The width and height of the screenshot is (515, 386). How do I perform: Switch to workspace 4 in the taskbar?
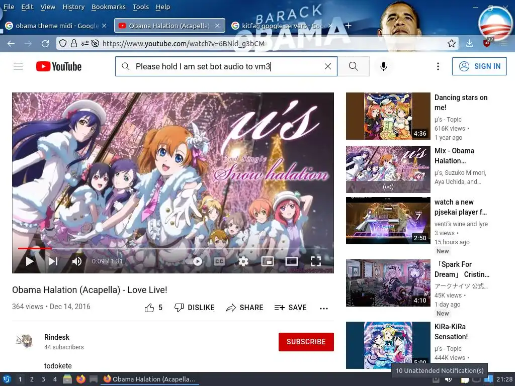[x=55, y=379]
